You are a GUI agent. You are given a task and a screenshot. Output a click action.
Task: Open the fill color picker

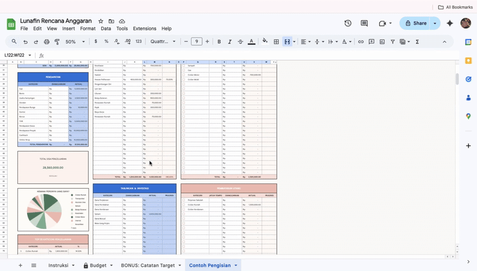tap(264, 42)
